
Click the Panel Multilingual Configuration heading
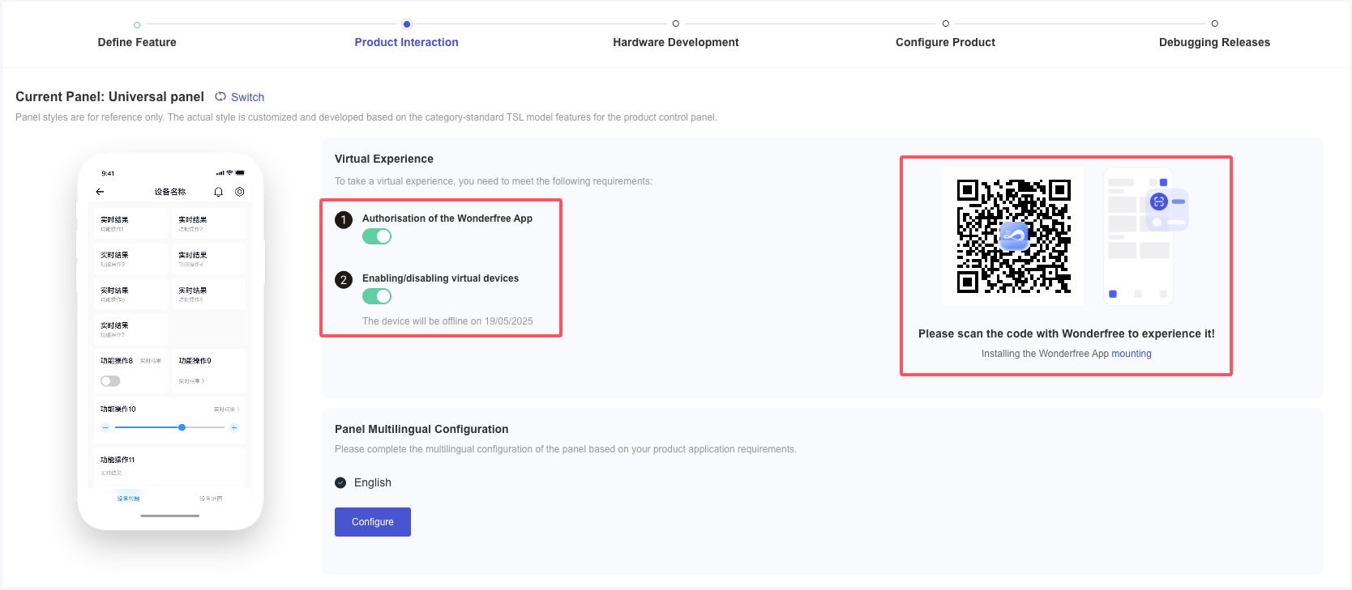click(421, 429)
